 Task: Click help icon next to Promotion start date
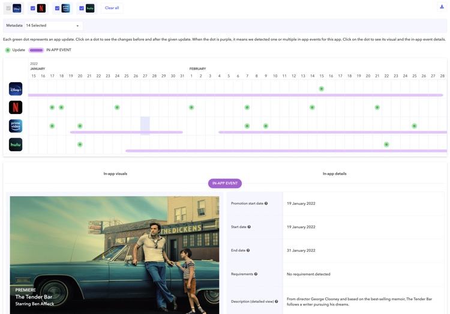pos(266,204)
